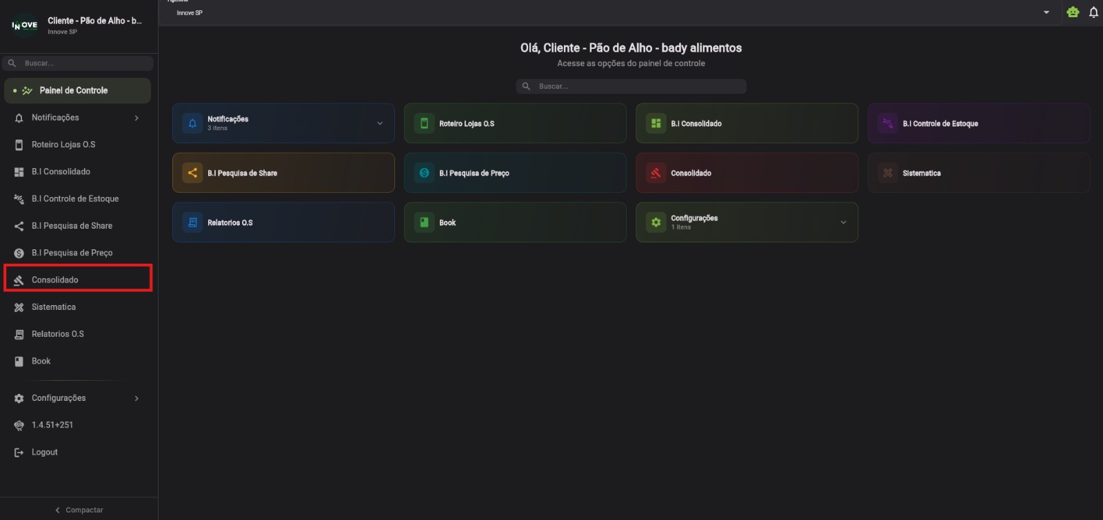Click sidebar label 'B.I Pesquisa de Share'
Image resolution: width=1103 pixels, height=520 pixels.
tap(72, 226)
